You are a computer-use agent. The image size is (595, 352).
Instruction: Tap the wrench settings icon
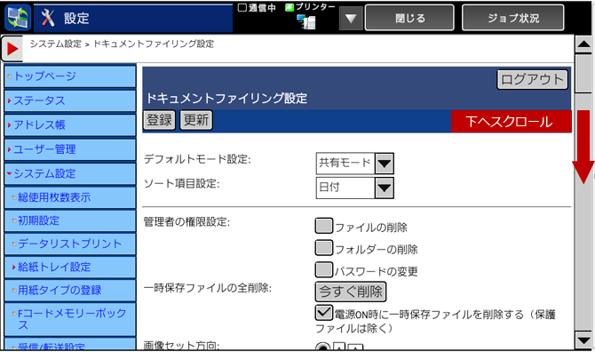tap(48, 18)
